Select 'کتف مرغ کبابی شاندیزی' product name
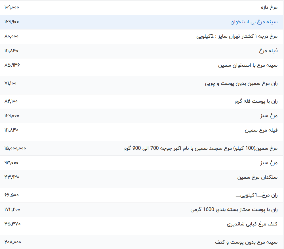The width and height of the screenshot is (284, 249). (x=252, y=224)
